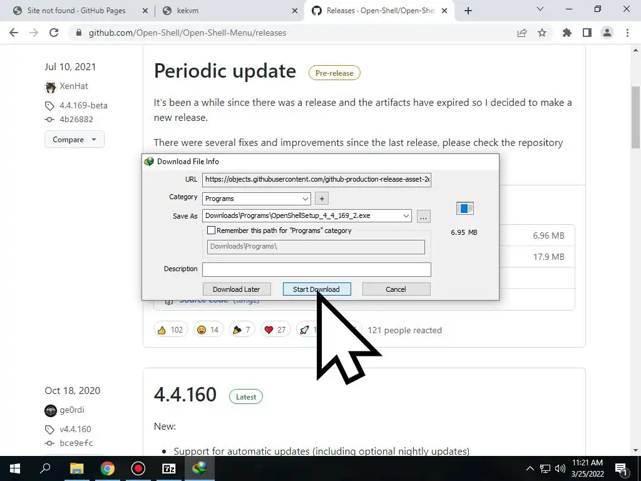The height and width of the screenshot is (481, 641).
Task: Click the Latest label badge
Action: [245, 396]
